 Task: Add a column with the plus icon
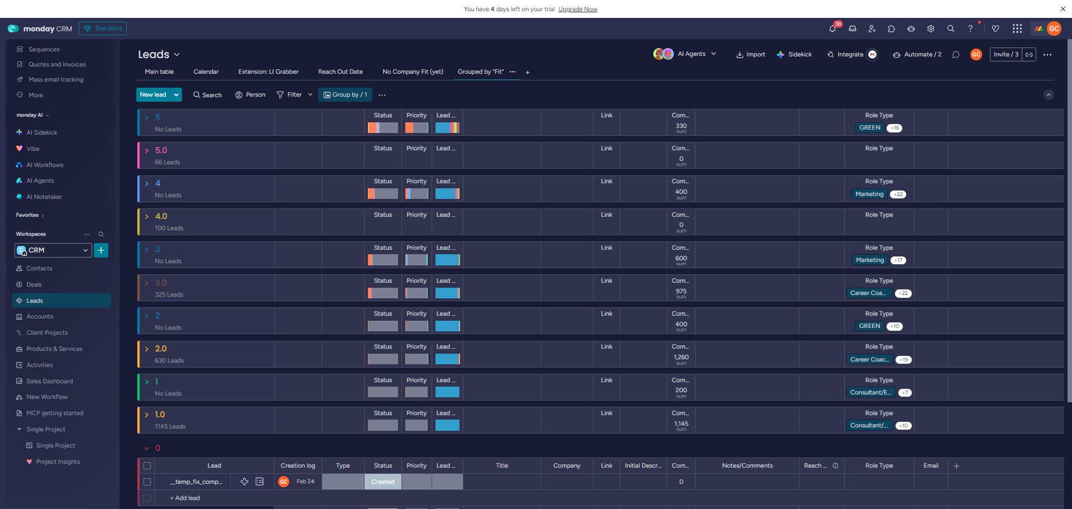[x=956, y=466]
